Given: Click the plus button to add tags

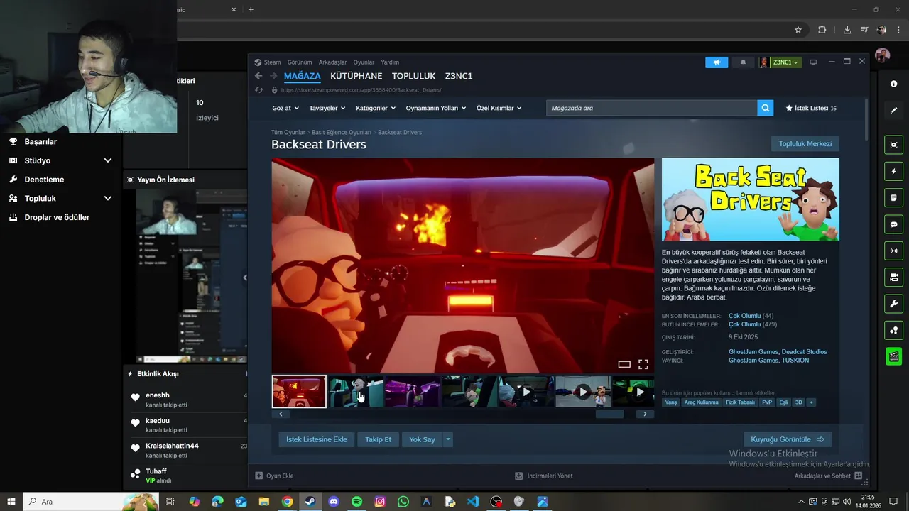Looking at the screenshot, I should pos(811,402).
